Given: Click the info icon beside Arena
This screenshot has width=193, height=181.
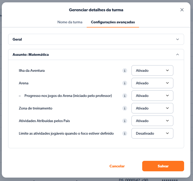Looking at the screenshot, I should click(x=125, y=83).
